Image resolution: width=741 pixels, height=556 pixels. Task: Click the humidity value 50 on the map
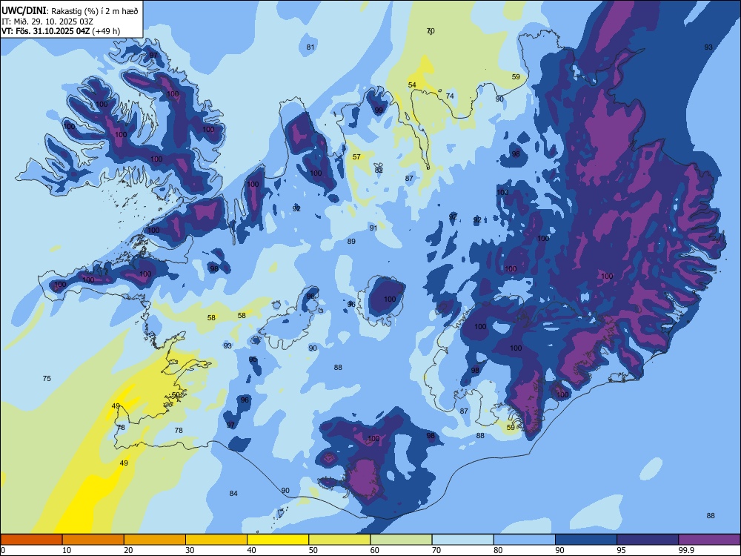[176, 395]
